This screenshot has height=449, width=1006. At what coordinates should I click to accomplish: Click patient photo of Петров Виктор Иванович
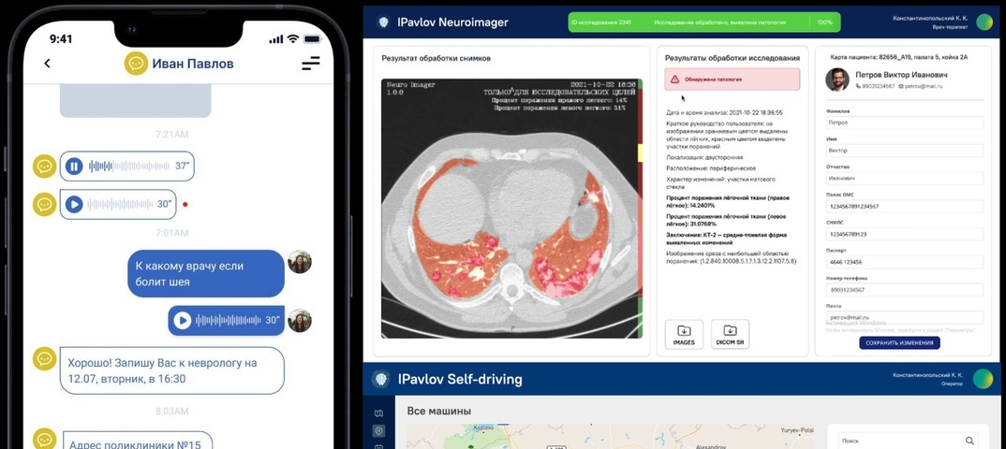(837, 80)
